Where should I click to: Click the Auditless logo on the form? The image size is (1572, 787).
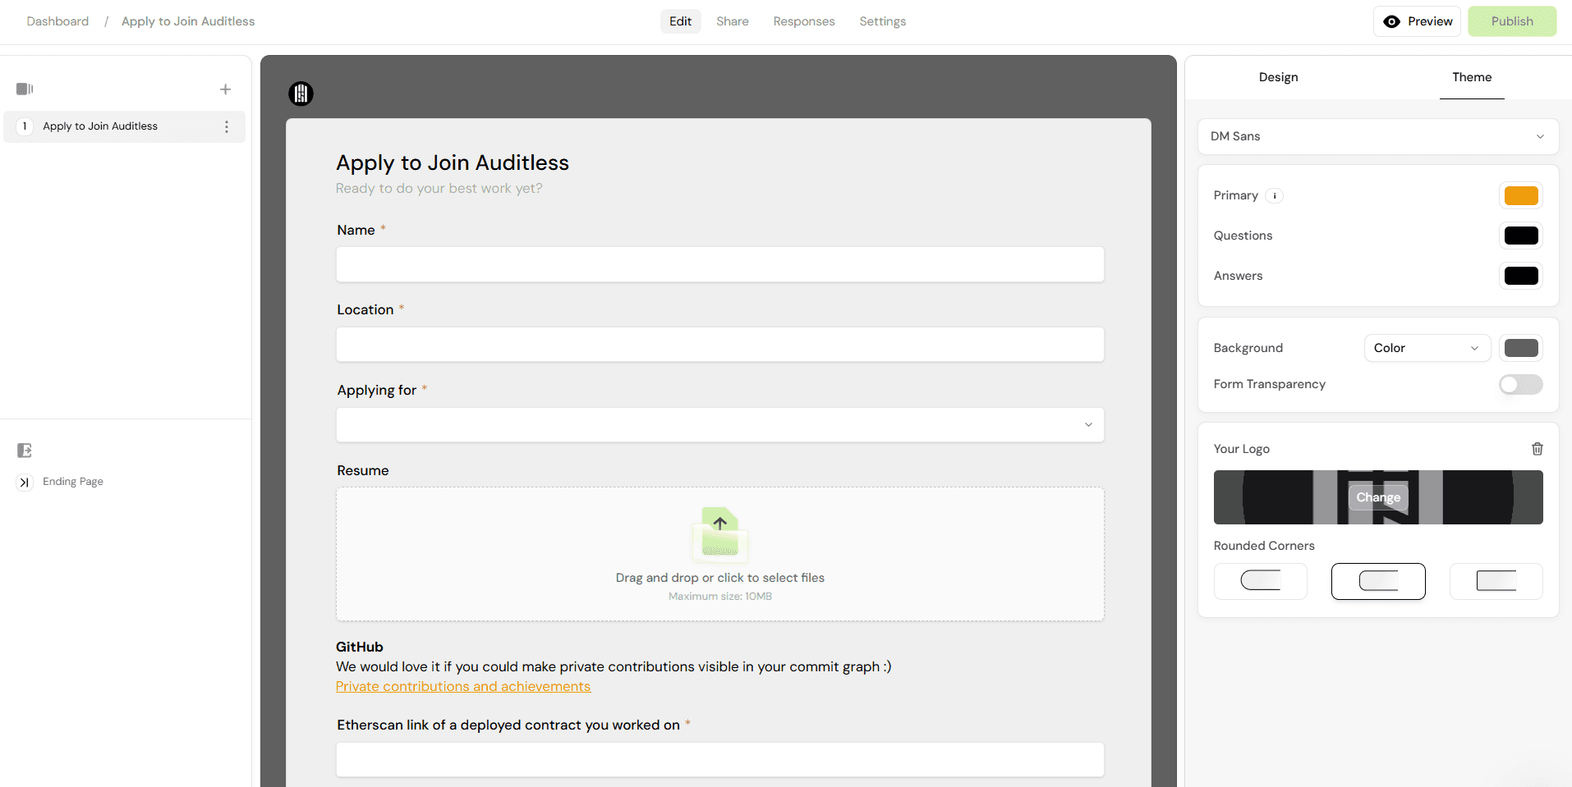click(x=301, y=94)
